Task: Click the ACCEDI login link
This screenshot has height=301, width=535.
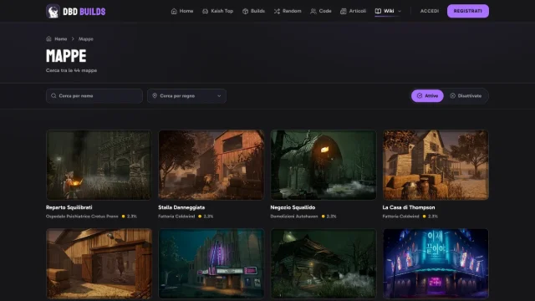Action: coord(430,11)
